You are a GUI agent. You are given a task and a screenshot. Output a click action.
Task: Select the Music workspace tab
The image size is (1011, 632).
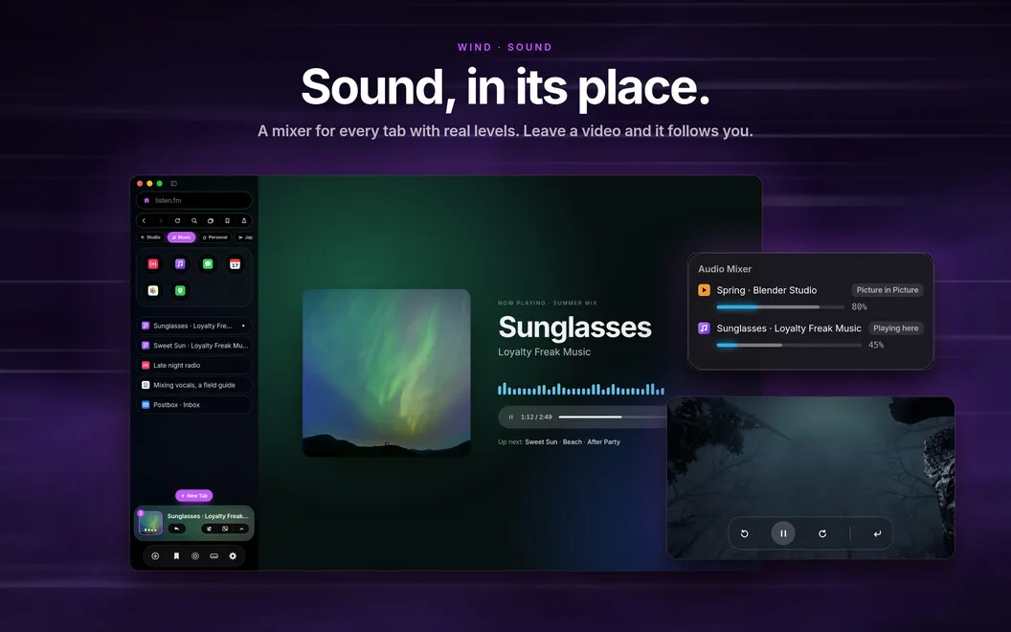[x=181, y=237]
